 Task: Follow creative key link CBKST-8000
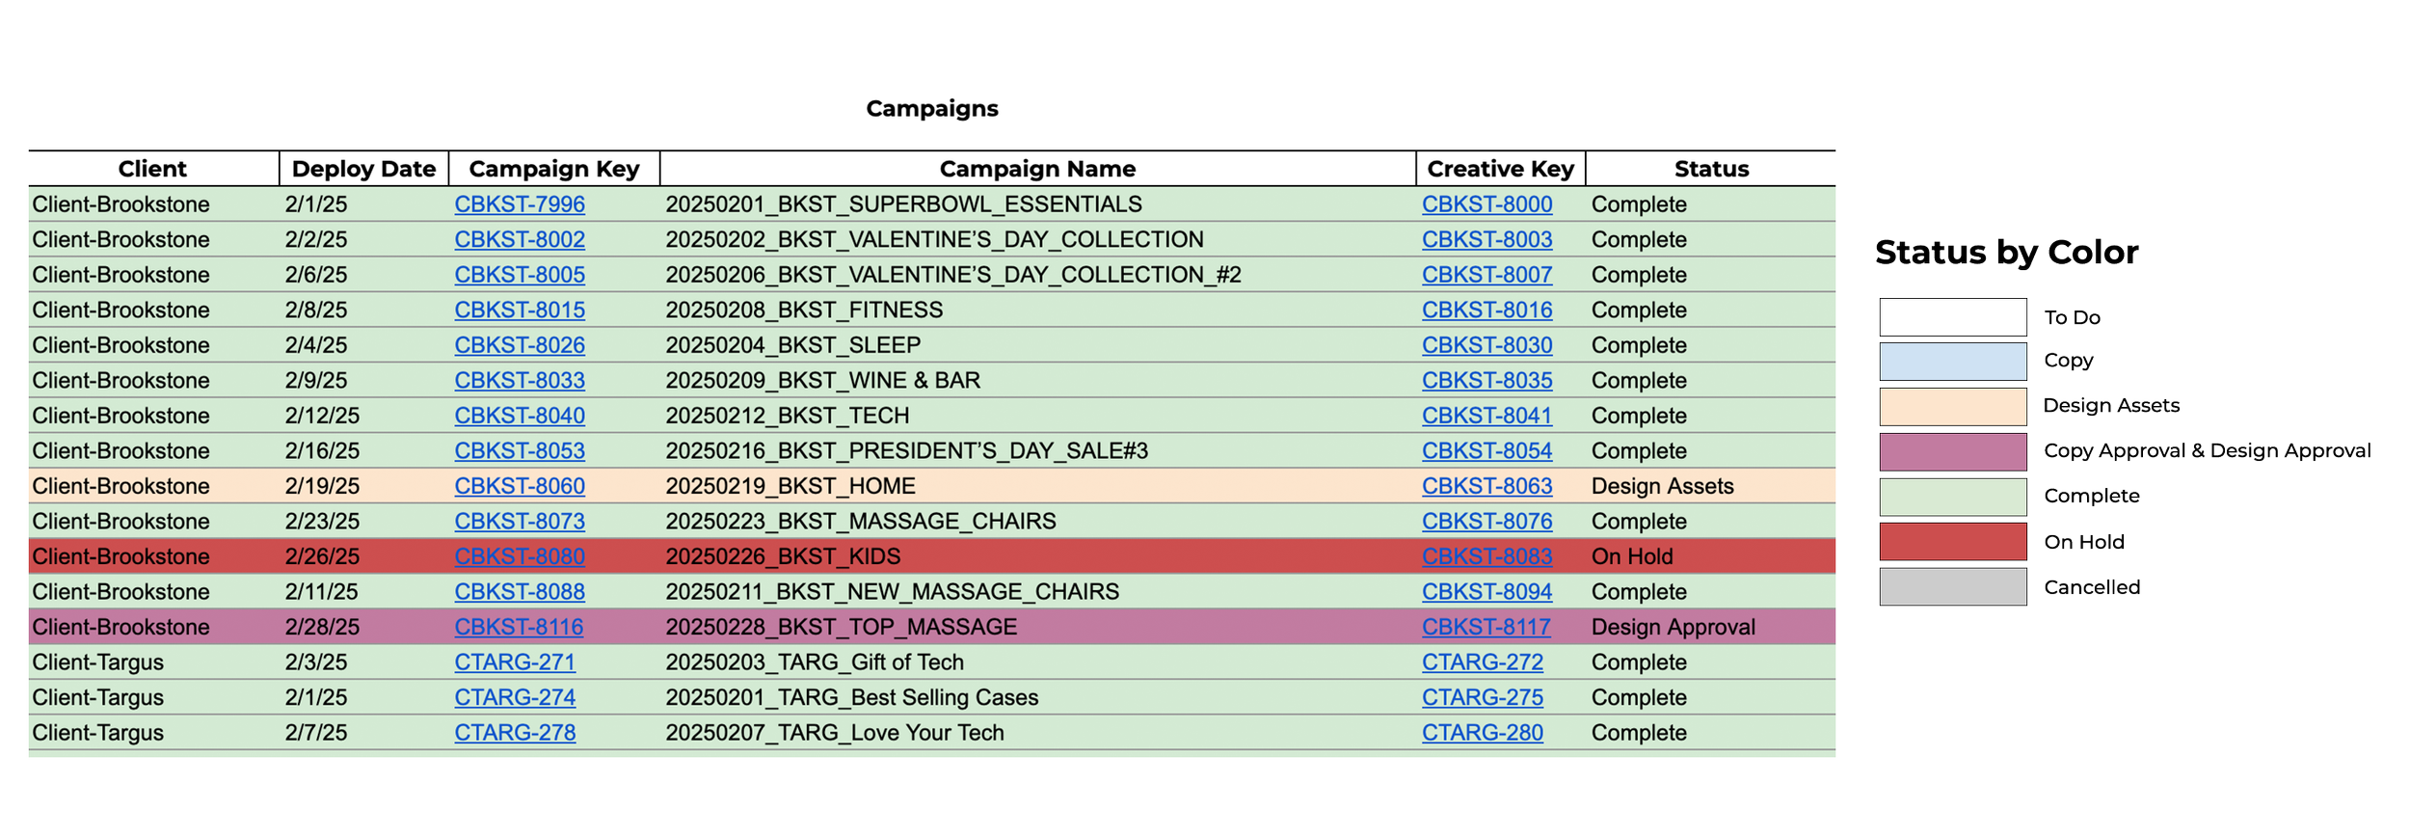pyautogui.click(x=1487, y=204)
